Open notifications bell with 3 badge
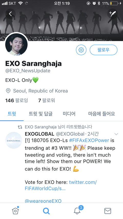Screen dimensions: 123x219 (x=77, y=210)
